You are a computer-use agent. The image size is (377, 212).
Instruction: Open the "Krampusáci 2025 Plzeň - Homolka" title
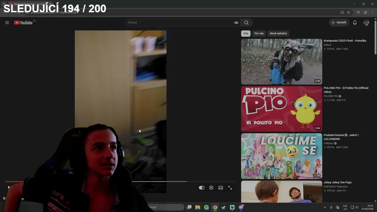tap(345, 41)
